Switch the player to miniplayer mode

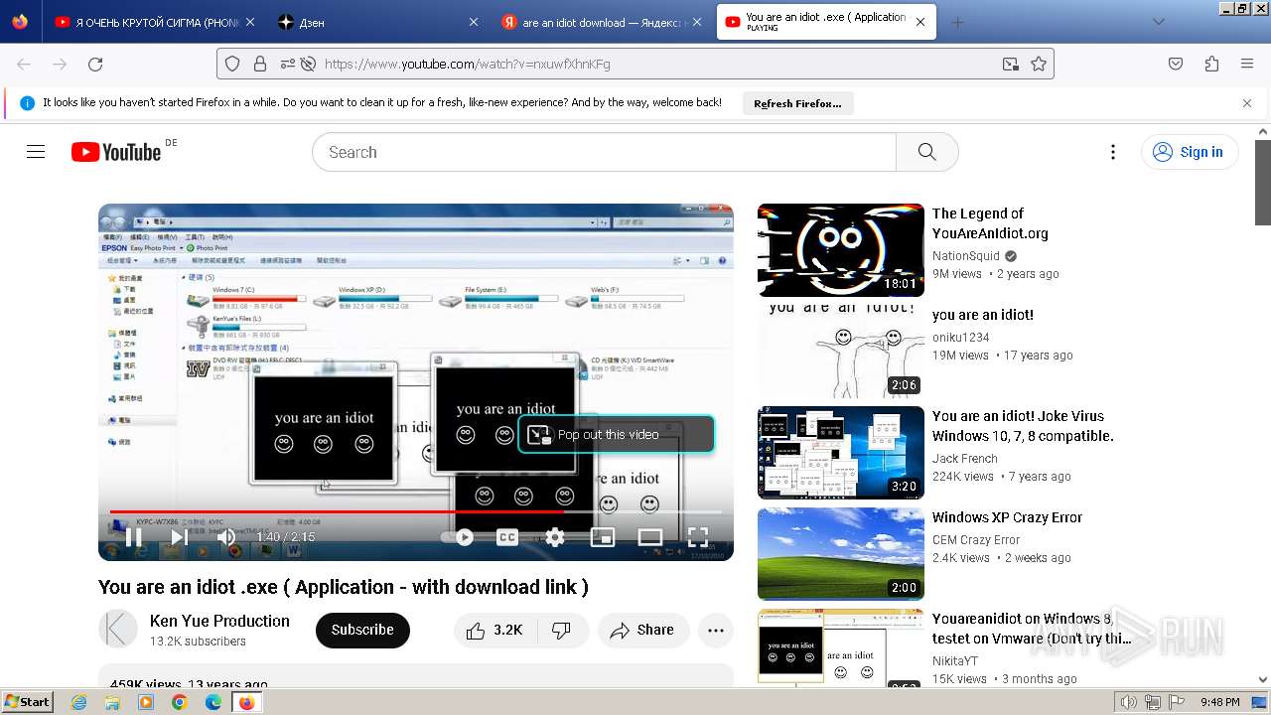click(x=603, y=537)
